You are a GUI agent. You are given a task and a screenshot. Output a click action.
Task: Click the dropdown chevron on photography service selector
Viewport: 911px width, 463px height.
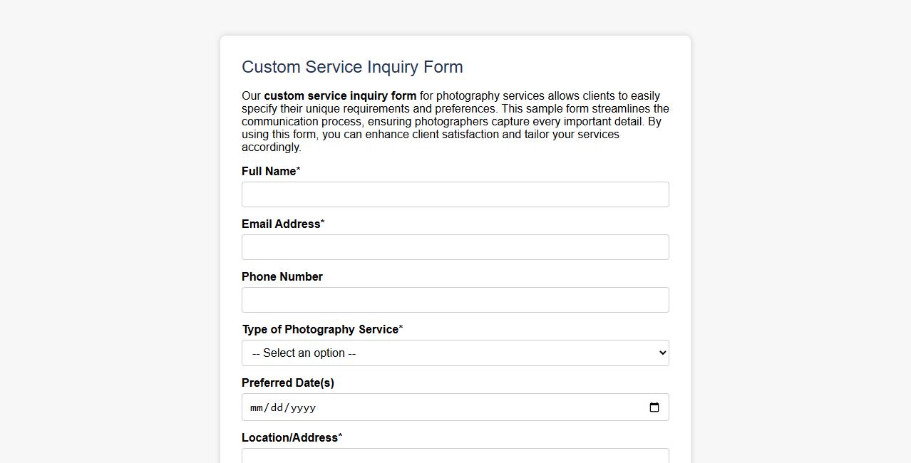[x=659, y=353]
